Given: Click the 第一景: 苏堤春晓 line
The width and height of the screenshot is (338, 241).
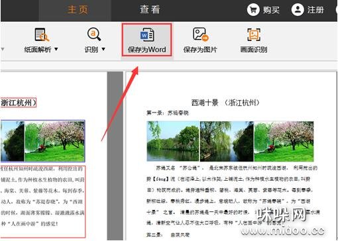Looking at the screenshot, I should pyautogui.click(x=168, y=113).
